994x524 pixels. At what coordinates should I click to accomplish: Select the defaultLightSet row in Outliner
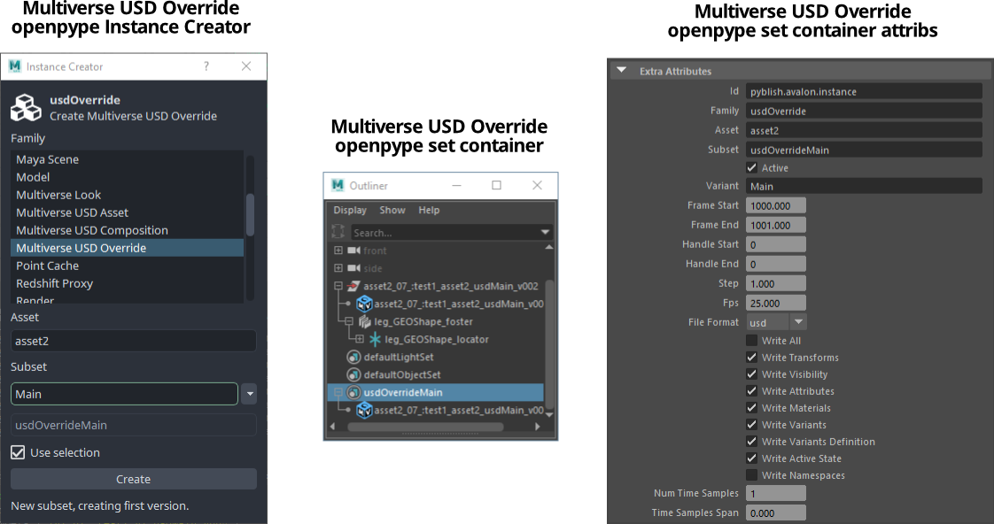(x=438, y=357)
